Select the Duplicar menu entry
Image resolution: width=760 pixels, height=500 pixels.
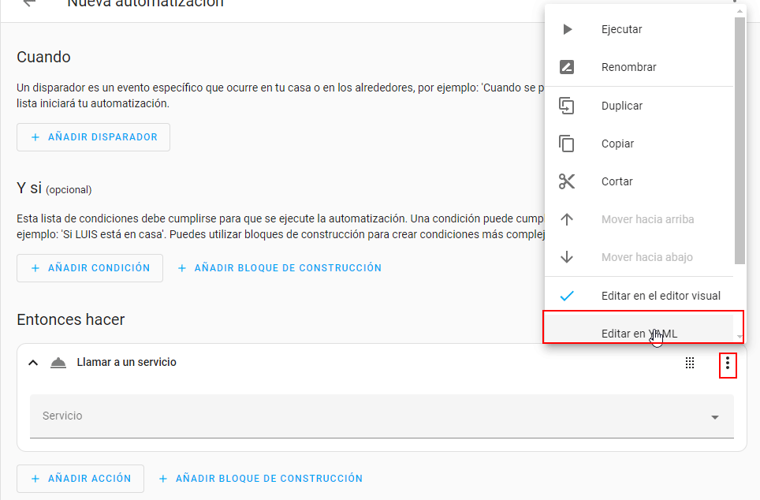(622, 106)
